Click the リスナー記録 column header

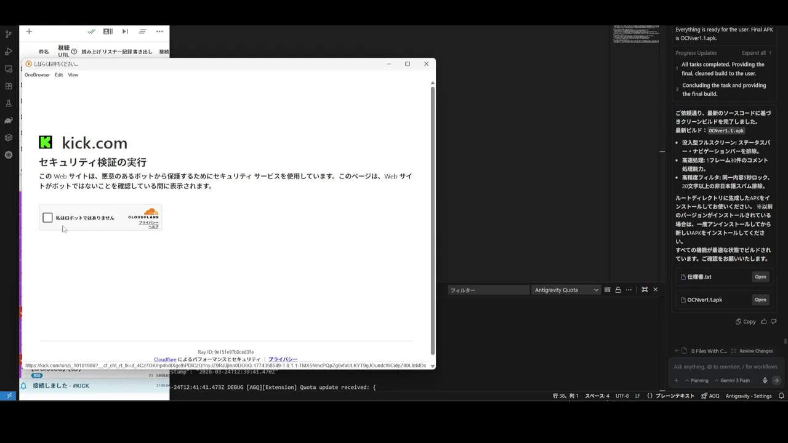click(x=117, y=52)
